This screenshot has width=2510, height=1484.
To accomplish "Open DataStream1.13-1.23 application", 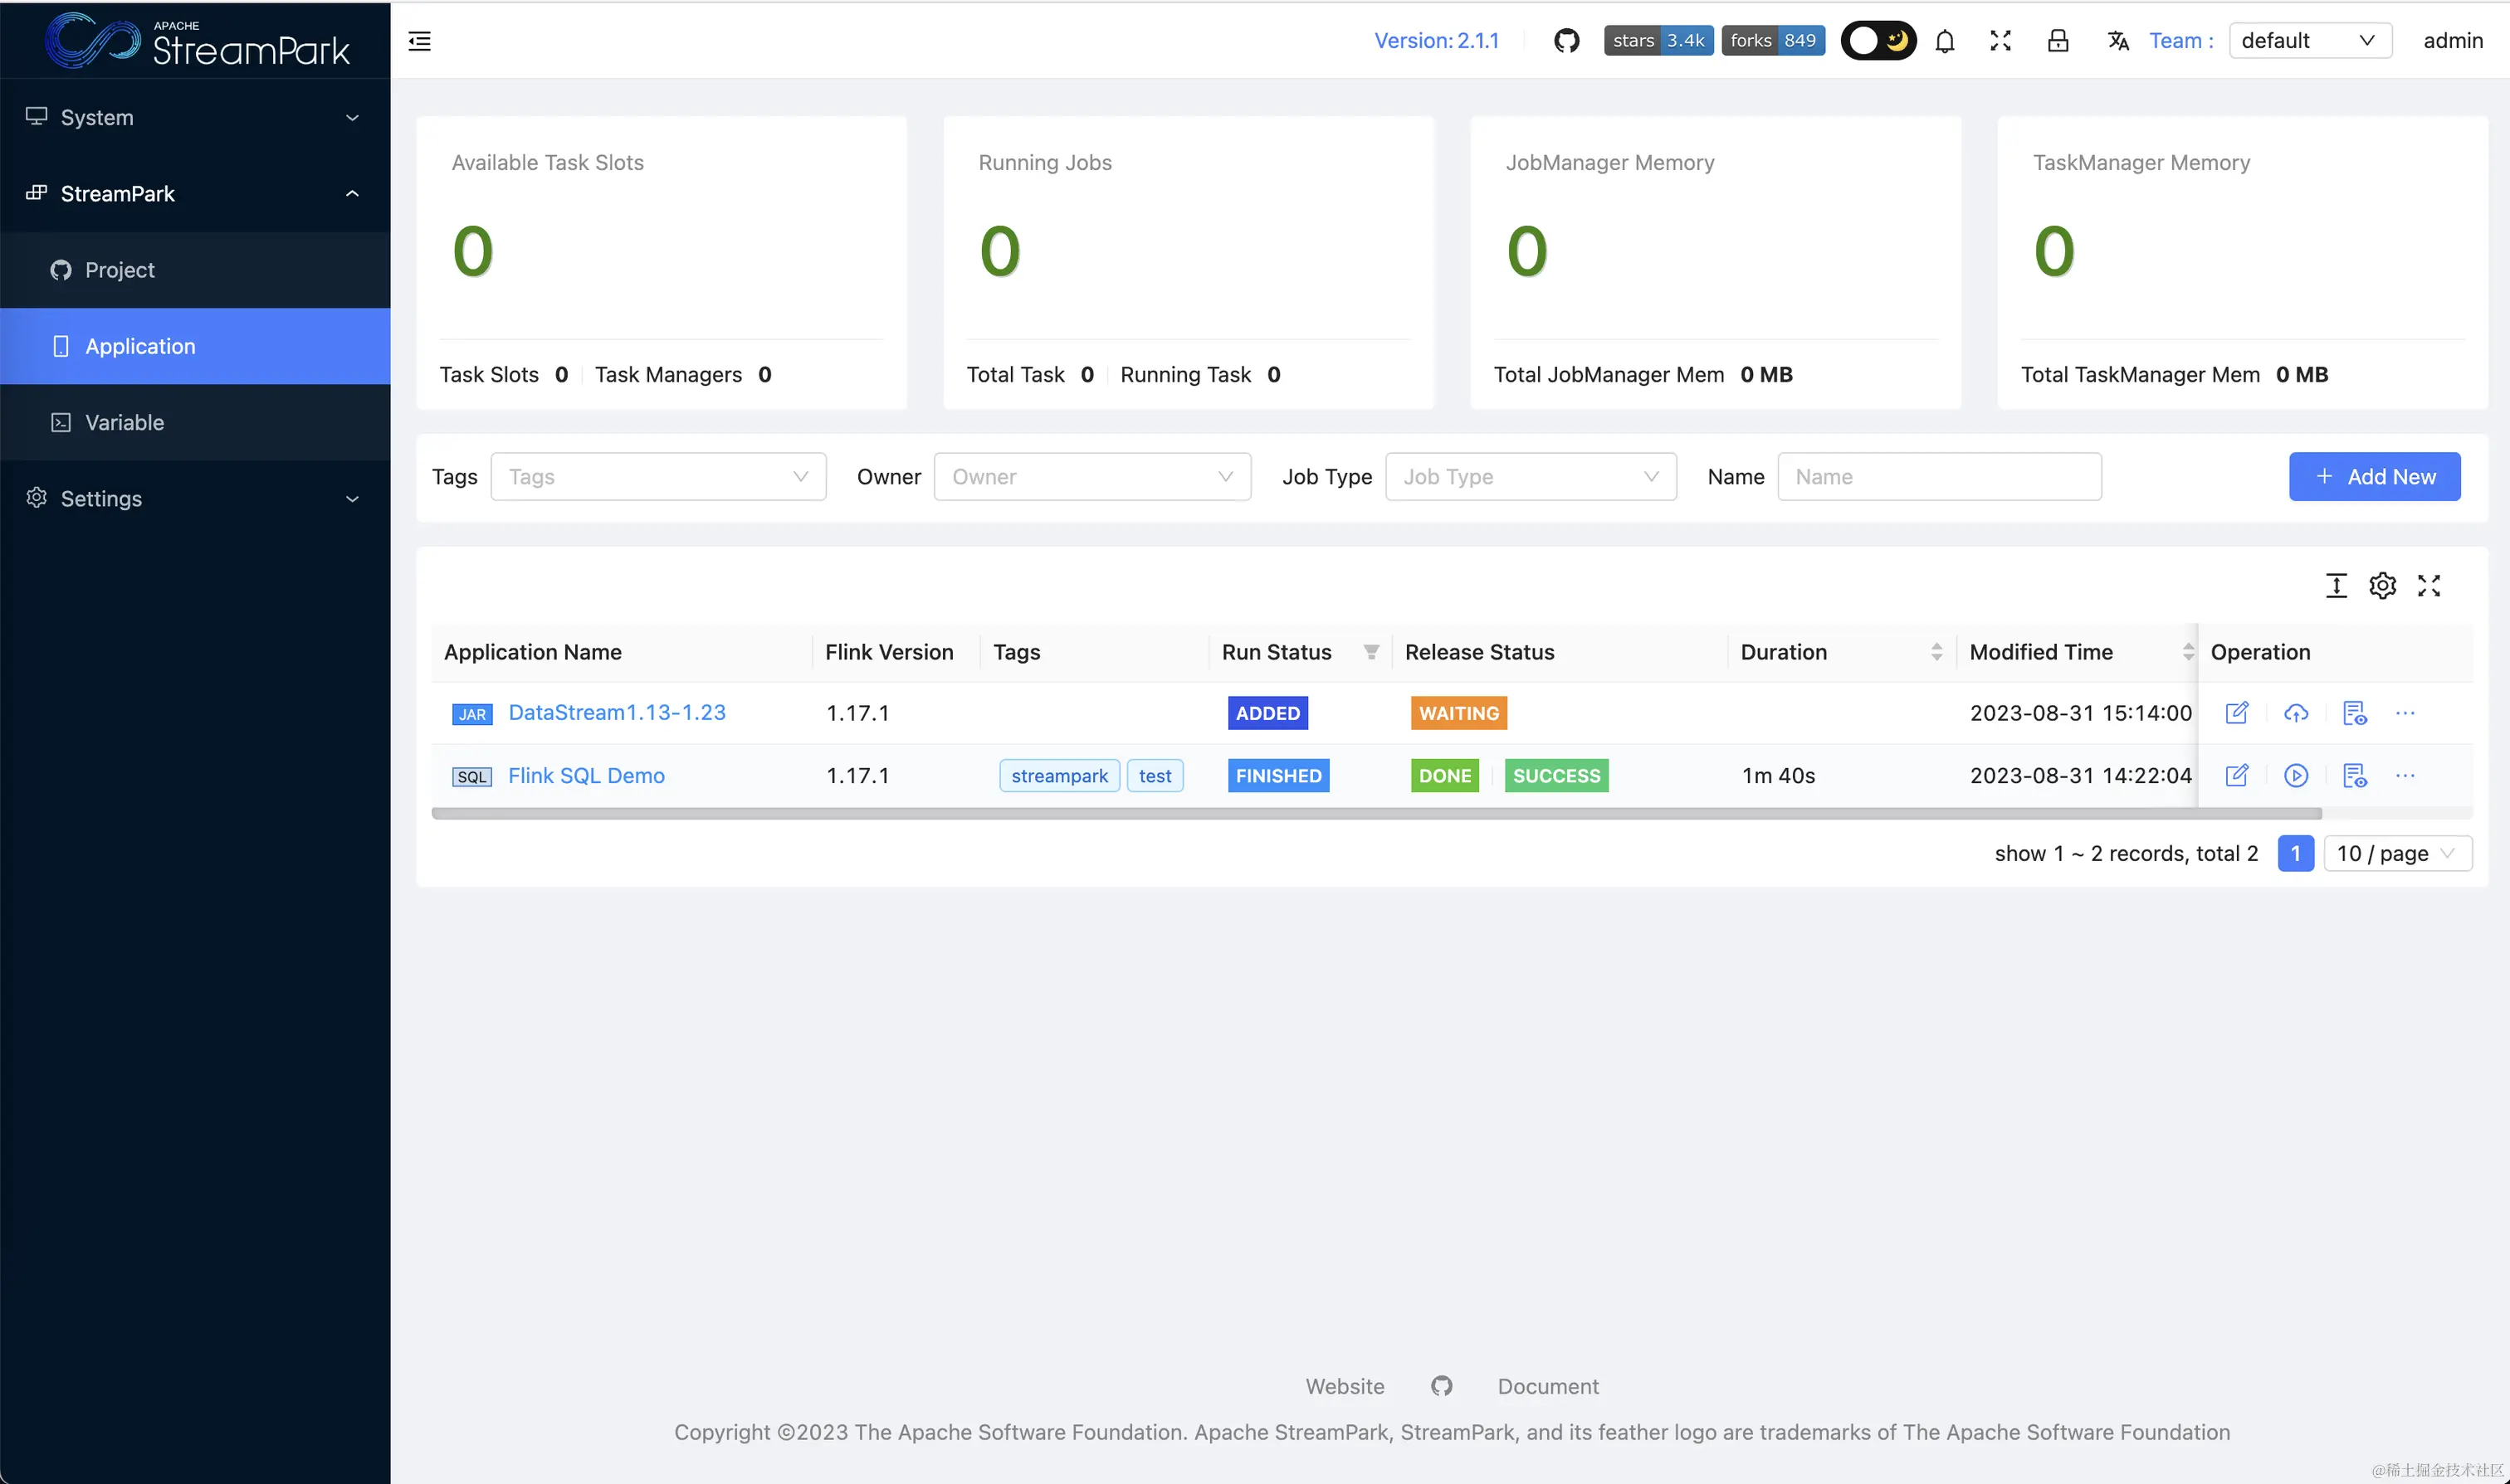I will coord(616,713).
